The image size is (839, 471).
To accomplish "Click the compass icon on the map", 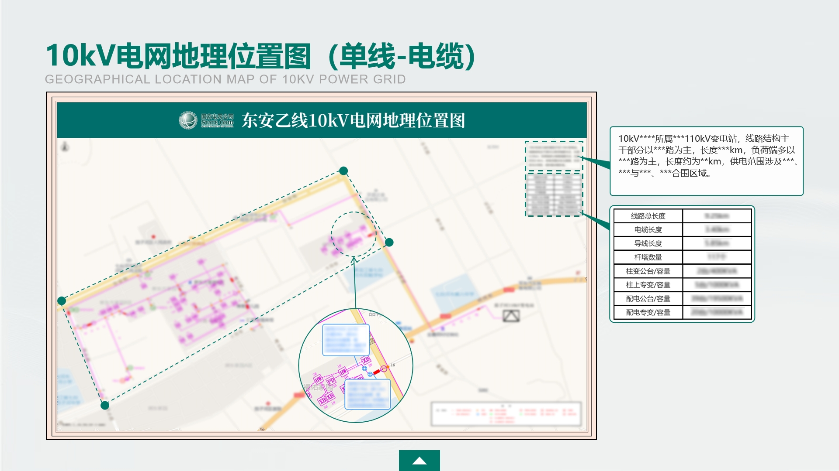I will 65,147.
